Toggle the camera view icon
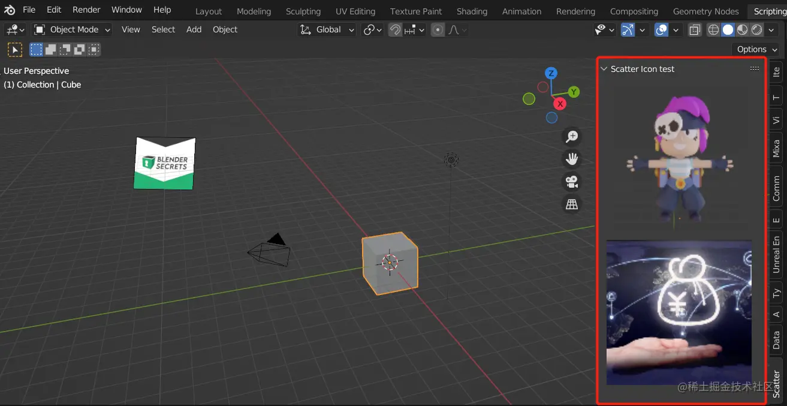This screenshot has height=406, width=787. click(x=572, y=182)
